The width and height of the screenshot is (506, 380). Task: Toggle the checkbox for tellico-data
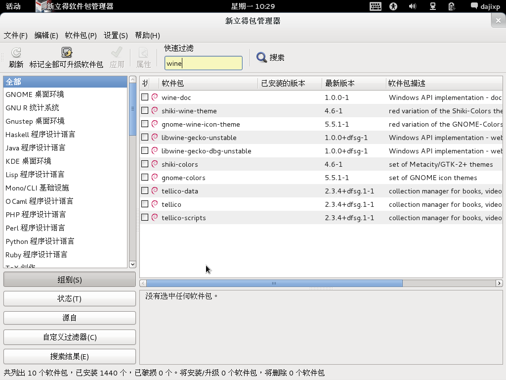(x=145, y=190)
